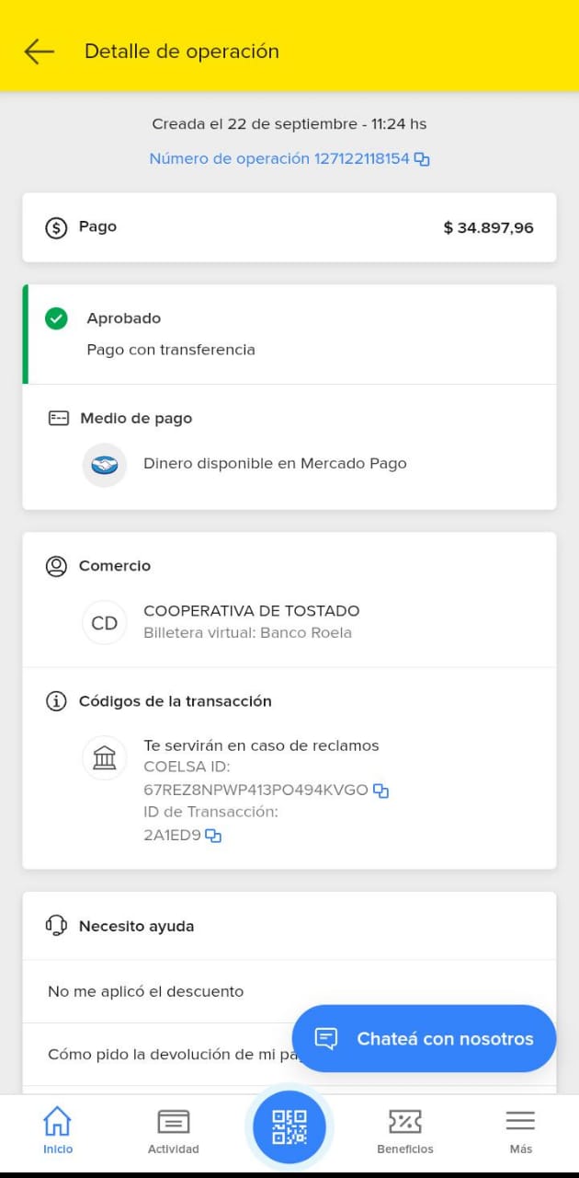579x1178 pixels.
Task: Tap the COOPERATIVA DE TOSTADO merchant
Action: pyautogui.click(x=251, y=611)
